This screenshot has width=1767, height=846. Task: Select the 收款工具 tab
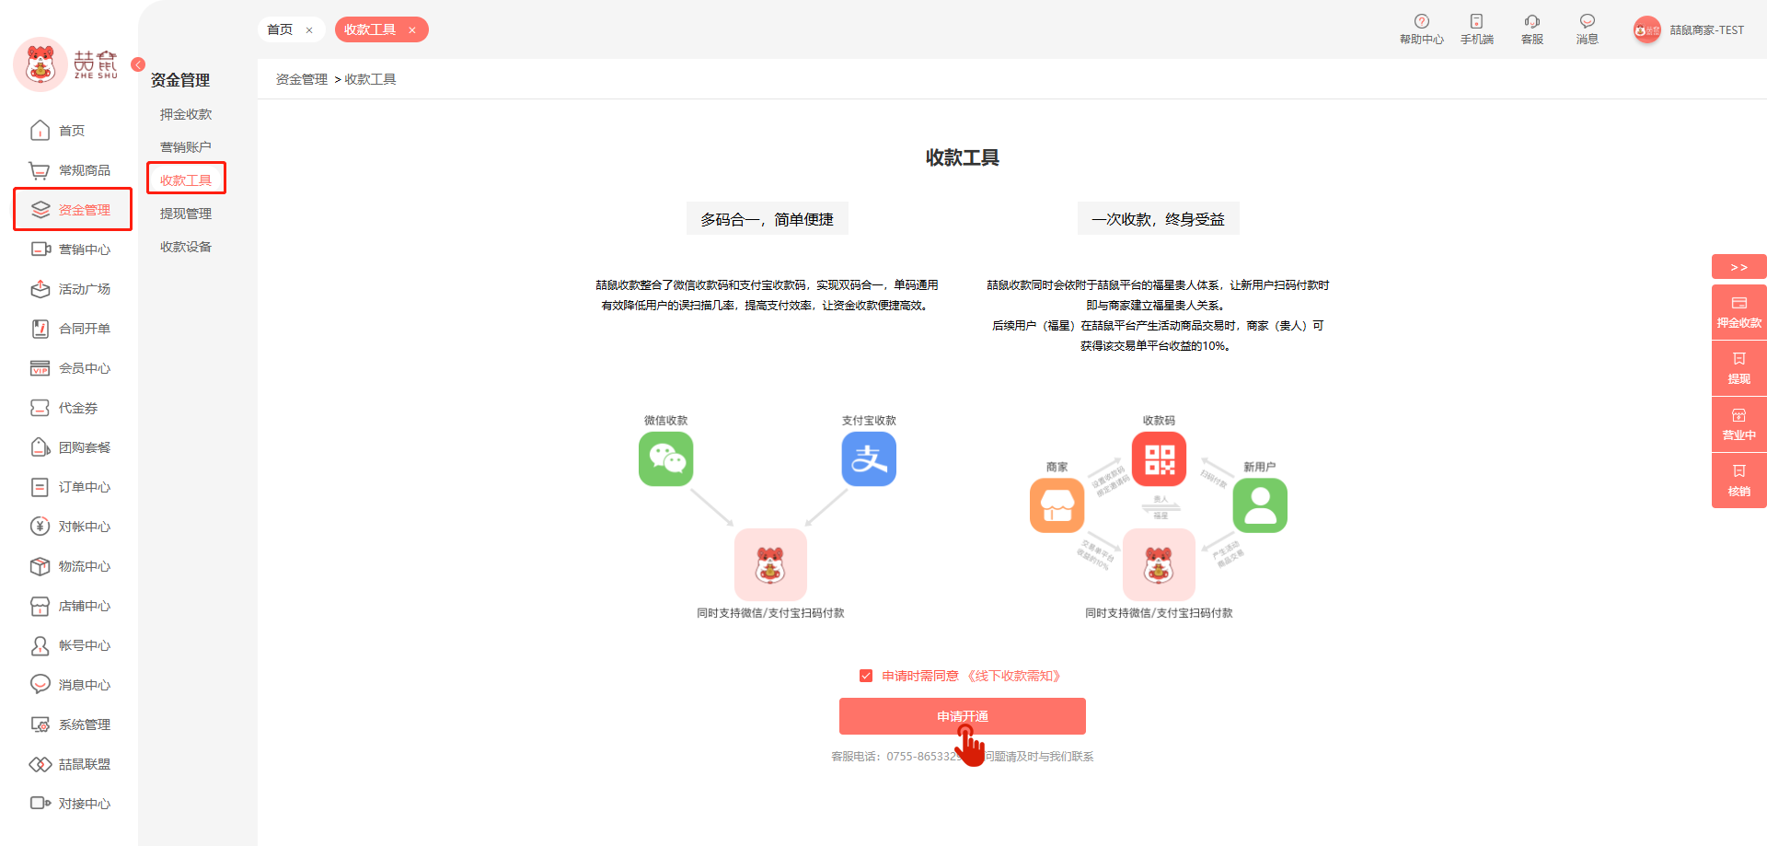pos(370,29)
